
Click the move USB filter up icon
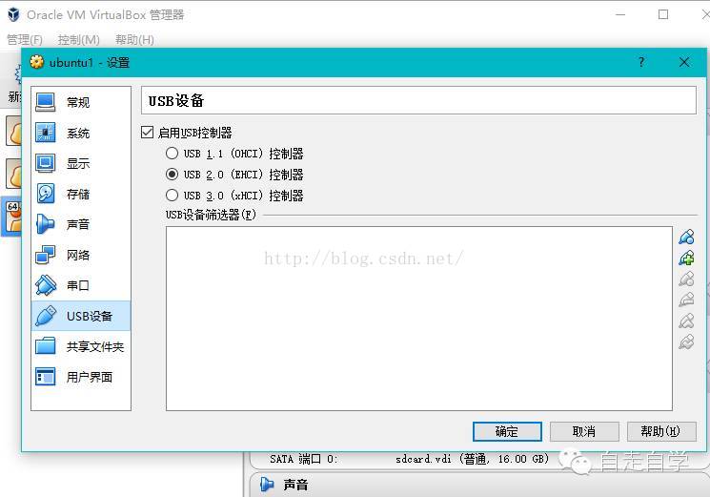[686, 321]
